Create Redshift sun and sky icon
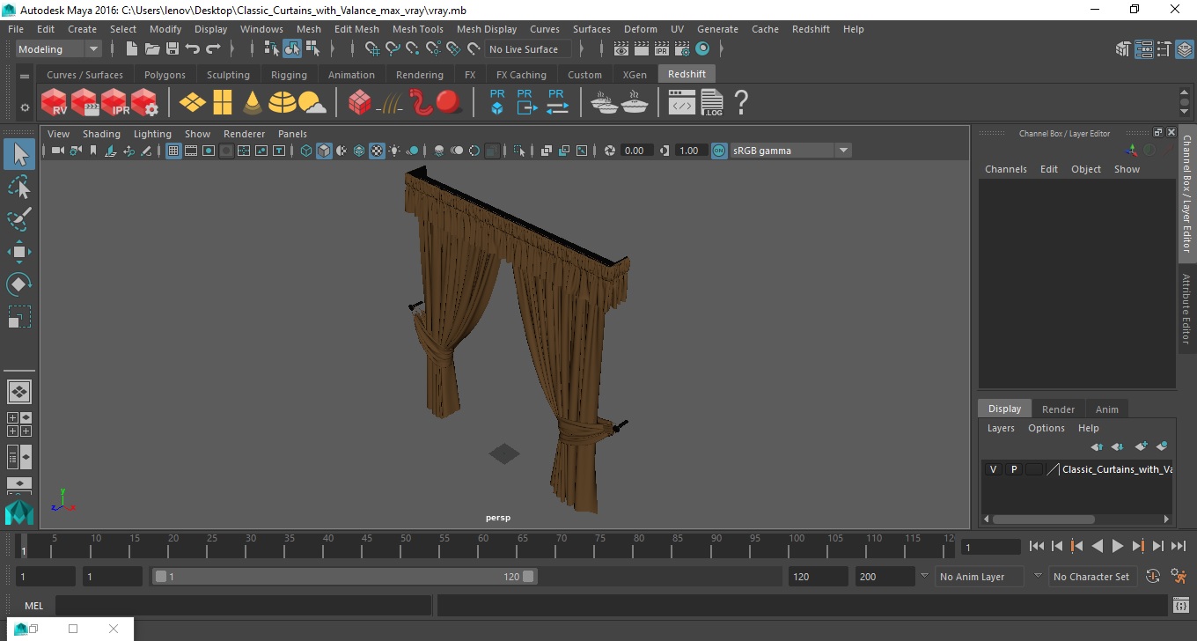 [312, 104]
